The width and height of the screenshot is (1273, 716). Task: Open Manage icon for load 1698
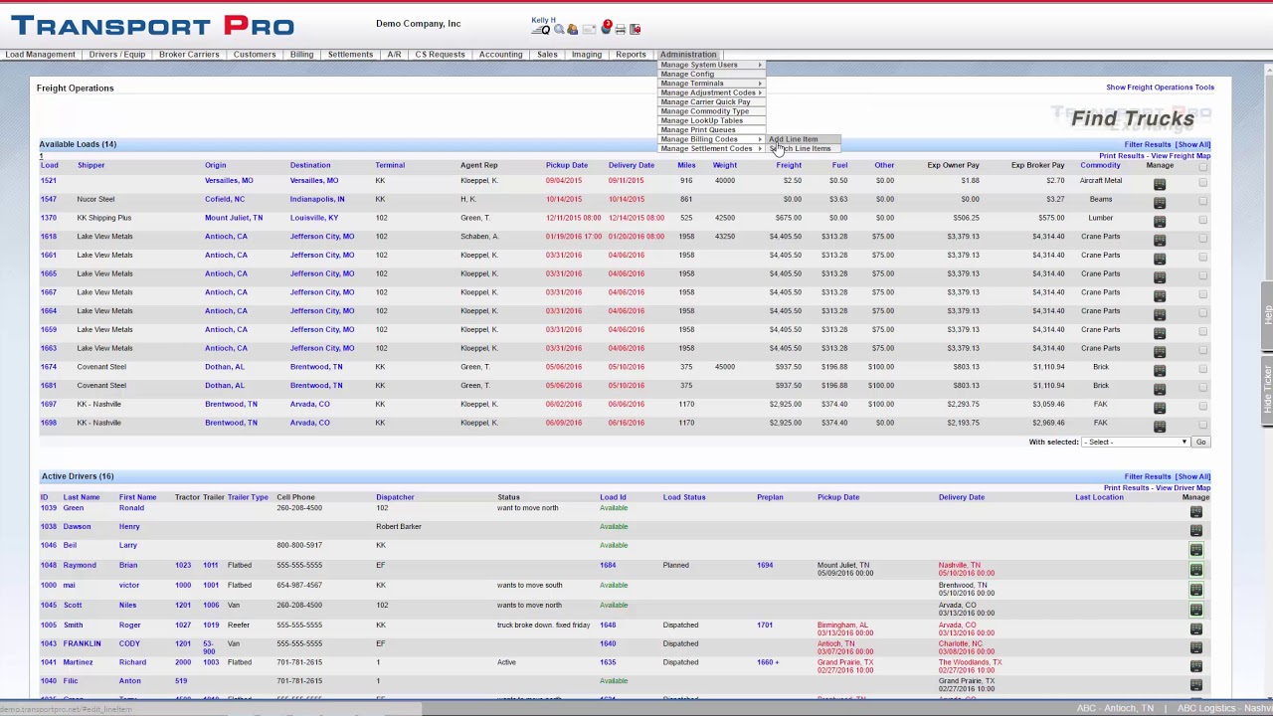[x=1160, y=427]
